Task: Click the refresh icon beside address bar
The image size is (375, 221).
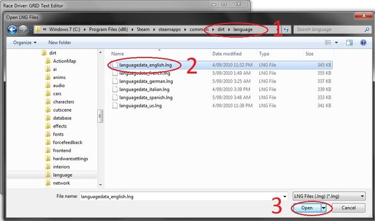Action: click(x=286, y=30)
